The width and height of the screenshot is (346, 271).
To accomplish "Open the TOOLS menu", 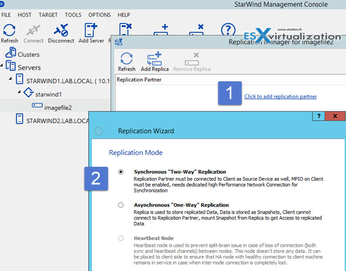I will [x=73, y=15].
